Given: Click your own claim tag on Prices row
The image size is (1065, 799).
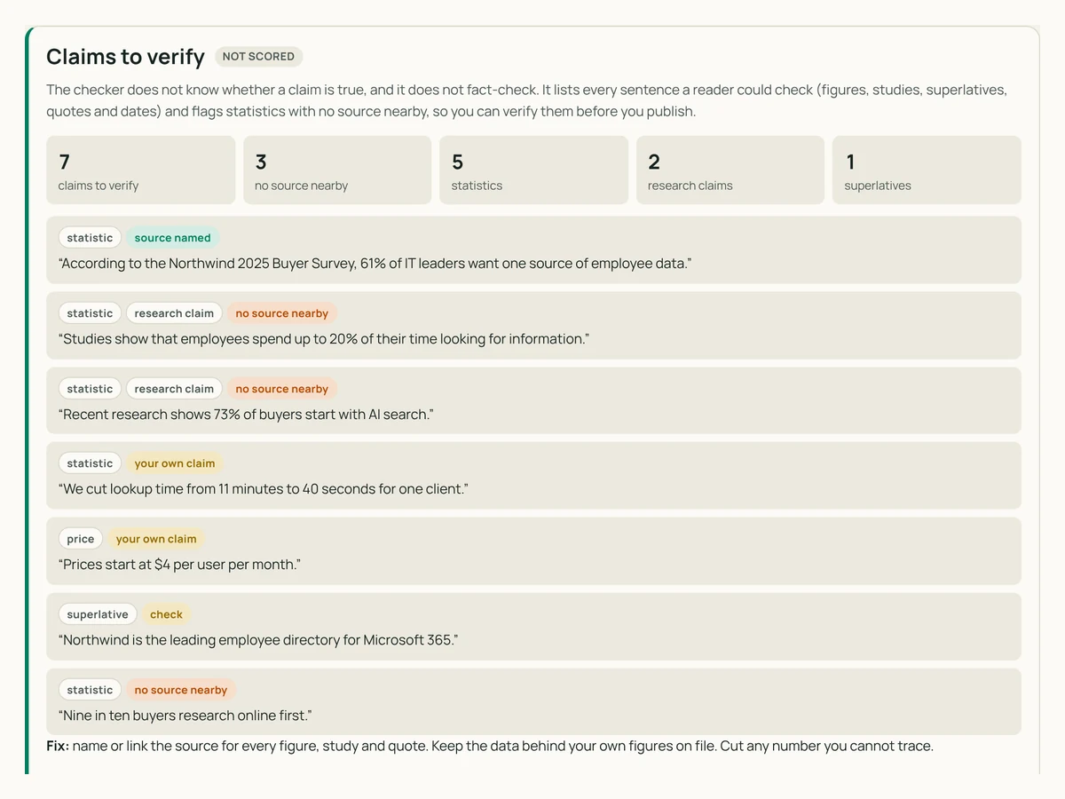Looking at the screenshot, I should pos(156,539).
